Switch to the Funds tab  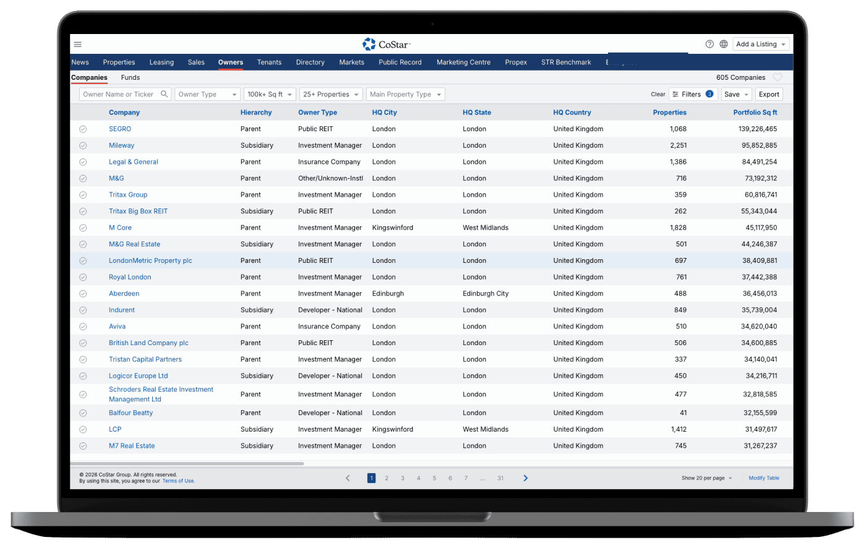pyautogui.click(x=130, y=78)
